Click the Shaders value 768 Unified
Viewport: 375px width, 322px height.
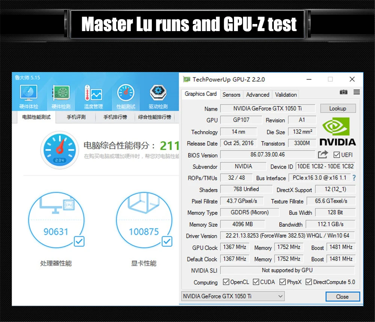pyautogui.click(x=246, y=189)
